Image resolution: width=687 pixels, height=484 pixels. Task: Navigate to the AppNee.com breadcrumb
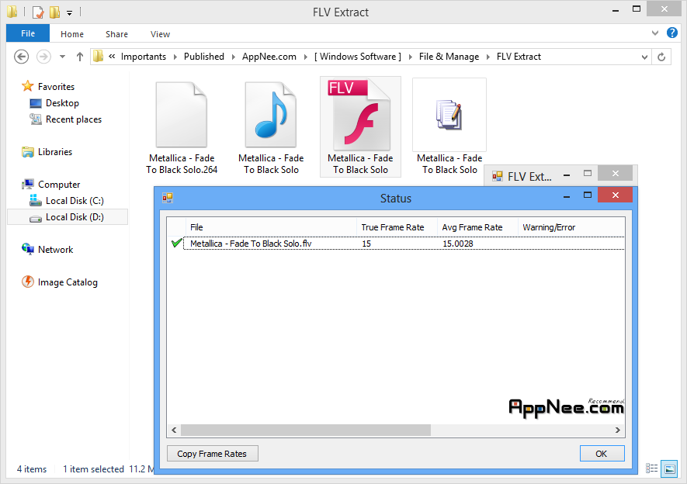[269, 57]
